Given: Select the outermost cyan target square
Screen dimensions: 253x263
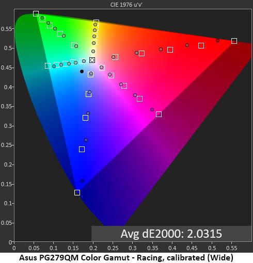Looking at the screenshot, I should pyautogui.click(x=48, y=65).
